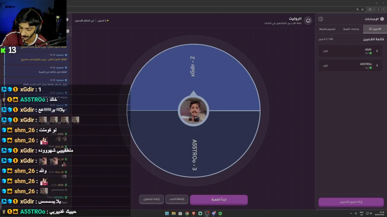Click the في انتظار اللاعبين status text
This screenshot has height=217, width=387.
point(84,21)
